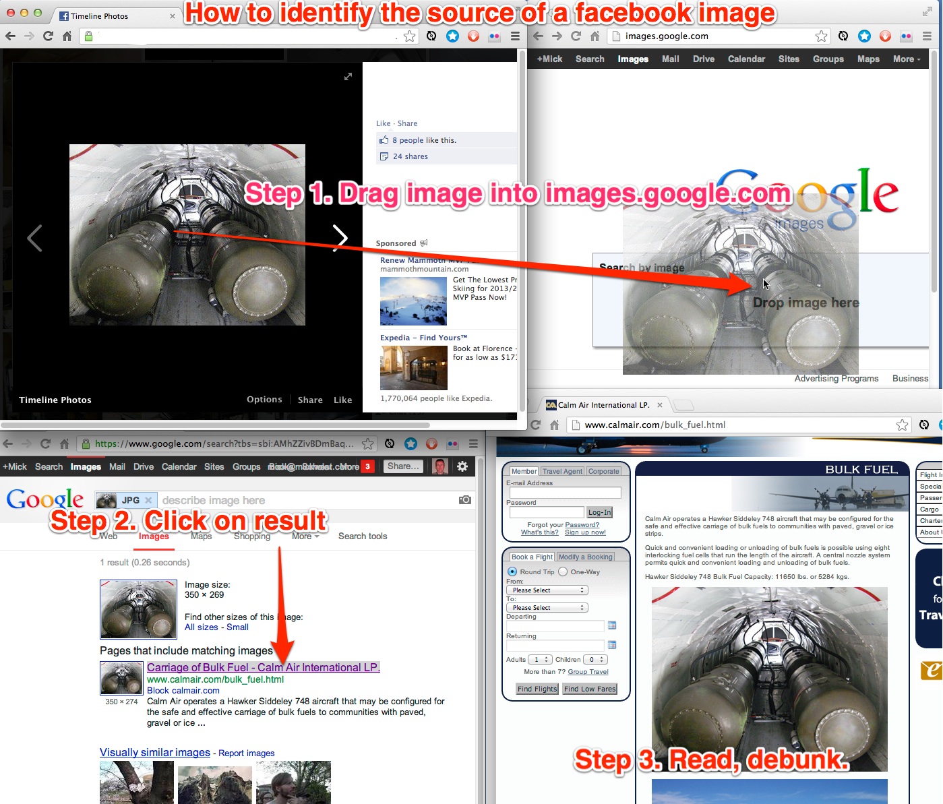Click profile avatar in Google results window

pos(440,466)
